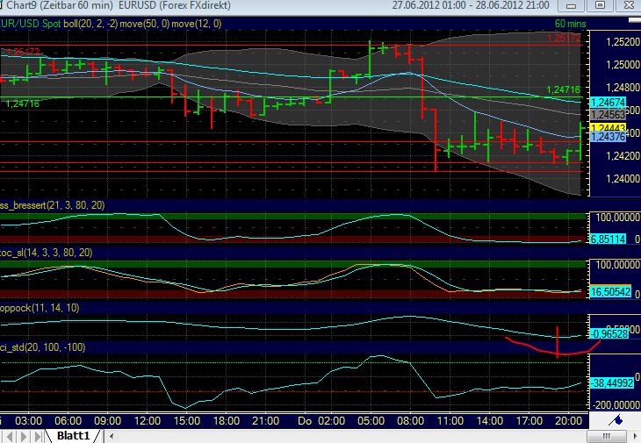Click the EURUSD (Forex FXdirekt) title text
This screenshot has height=443, width=641.
click(x=175, y=5)
